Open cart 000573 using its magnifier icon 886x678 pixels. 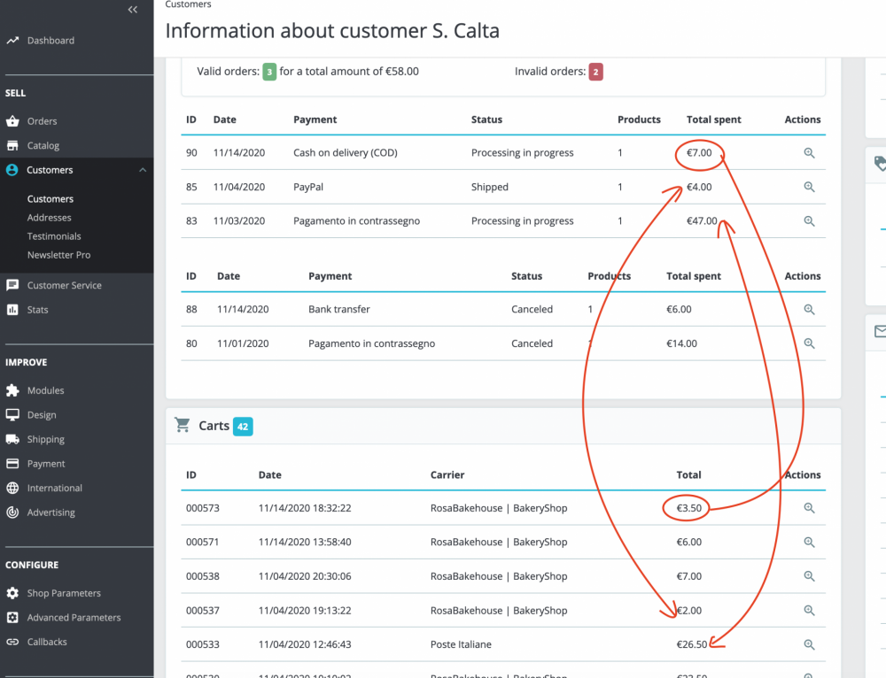point(809,508)
